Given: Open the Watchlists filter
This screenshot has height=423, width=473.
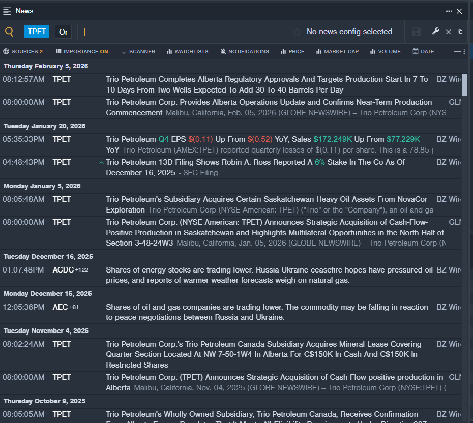Looking at the screenshot, I should (x=187, y=51).
